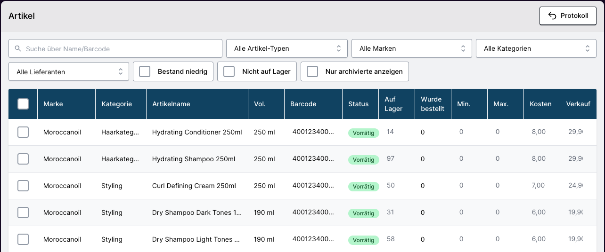Sort by the Artikelname column header
Image resolution: width=605 pixels, height=252 pixels.
click(171, 104)
